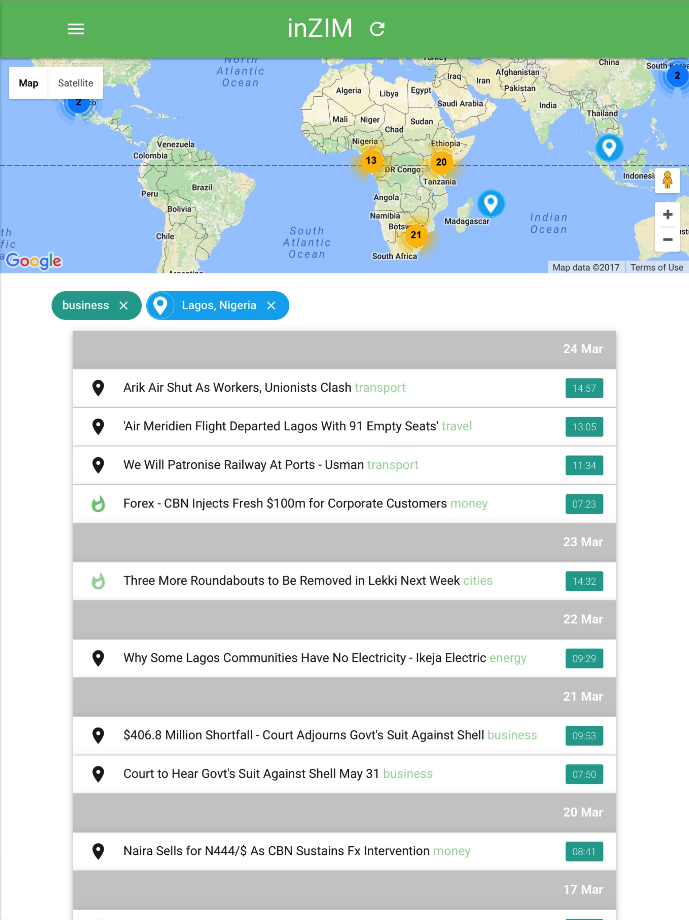Select the Map view tab

click(x=29, y=83)
